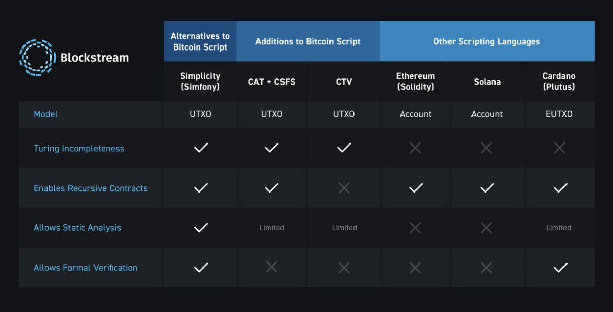Click checkmark for Cardano Formal Verification
This screenshot has height=312, width=613.
(x=560, y=268)
